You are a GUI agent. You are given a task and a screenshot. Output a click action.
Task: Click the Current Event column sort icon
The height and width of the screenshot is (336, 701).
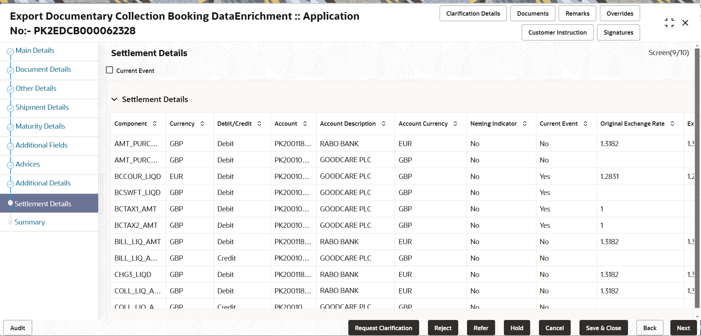pos(586,124)
